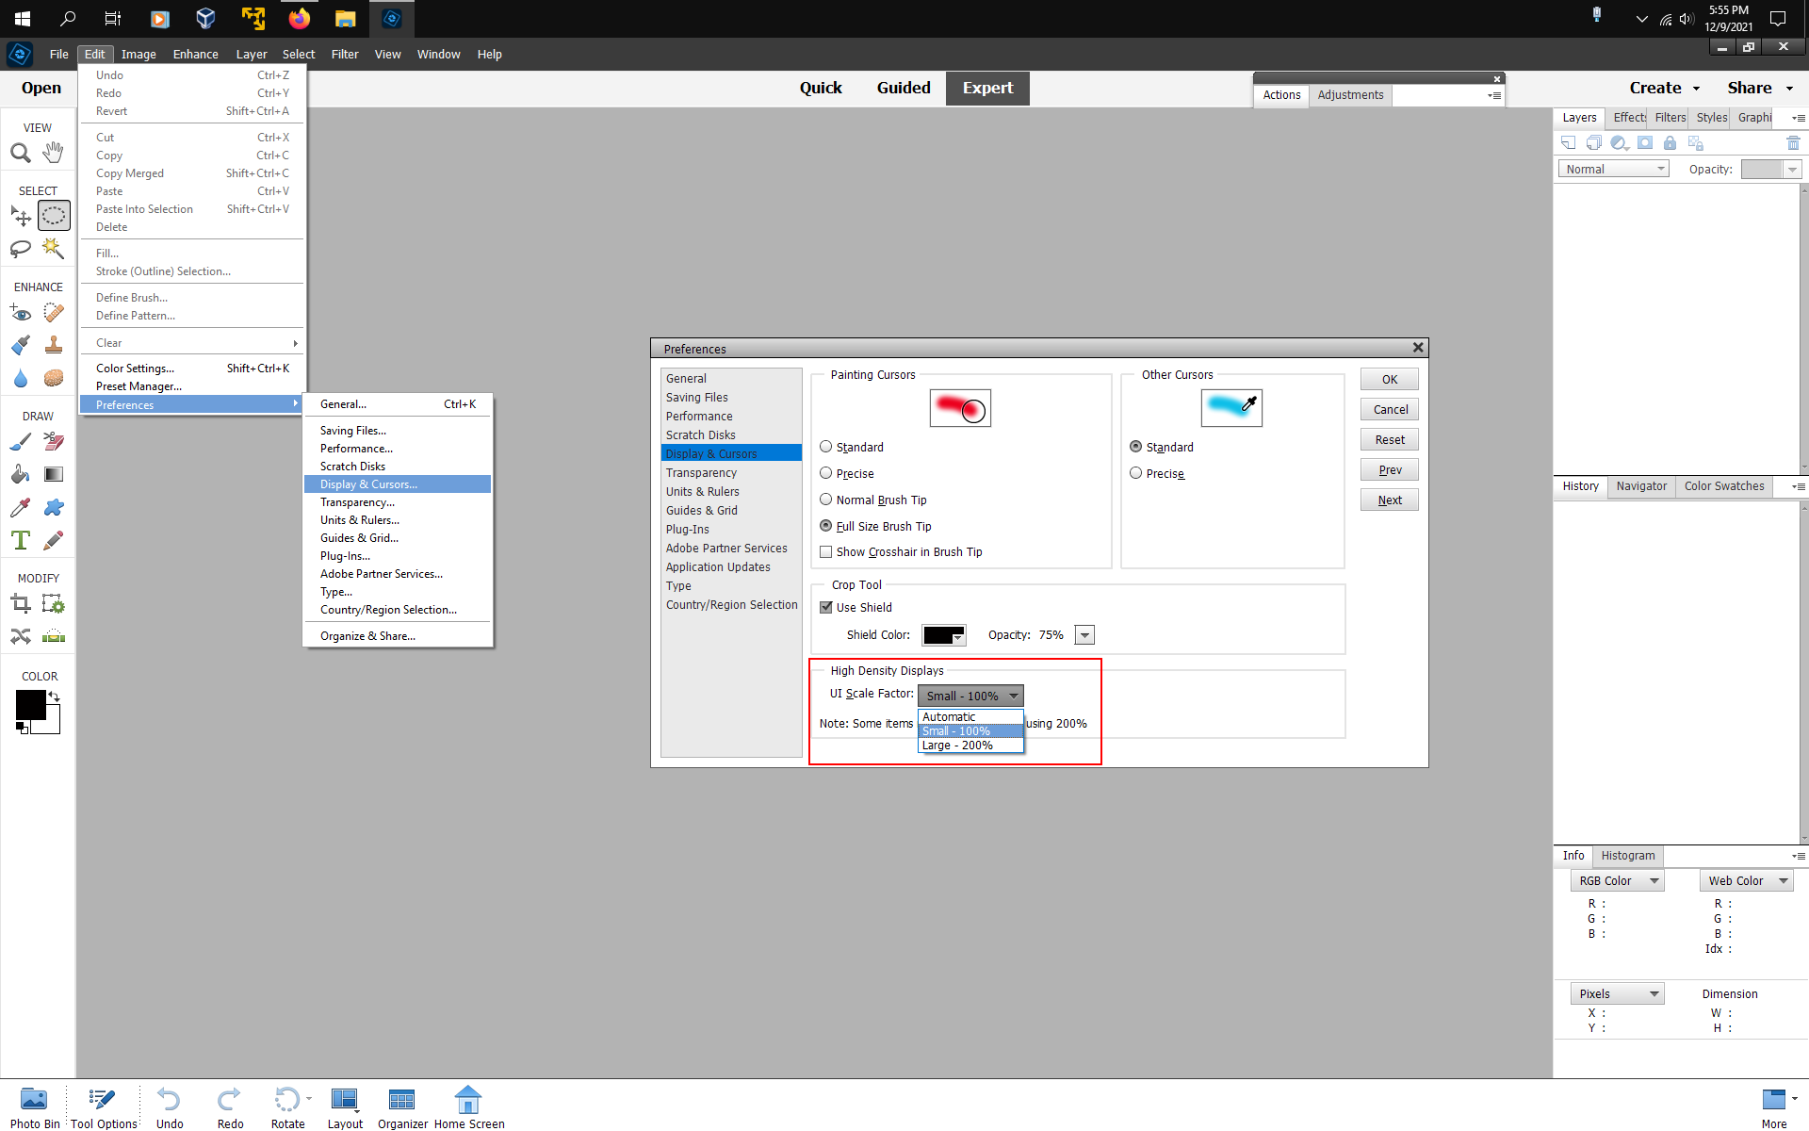Select Large - 200% UI Scale Factor
The width and height of the screenshot is (1809, 1131).
958,745
